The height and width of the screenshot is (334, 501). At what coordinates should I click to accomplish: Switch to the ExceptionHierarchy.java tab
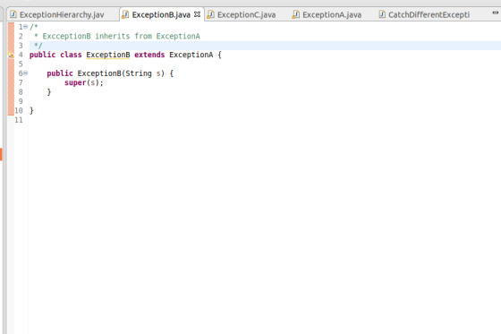(62, 14)
